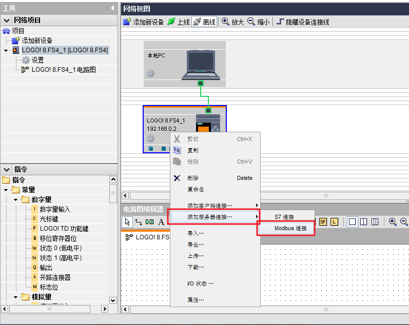Switch to single window layout
This screenshot has height=325, width=409.
[x=352, y=222]
